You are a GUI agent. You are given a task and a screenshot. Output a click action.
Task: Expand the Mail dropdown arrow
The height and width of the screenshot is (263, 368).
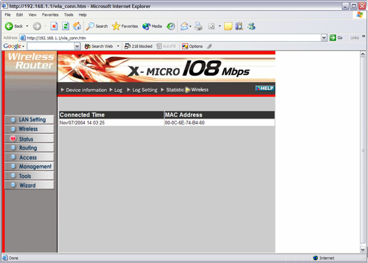click(x=190, y=26)
